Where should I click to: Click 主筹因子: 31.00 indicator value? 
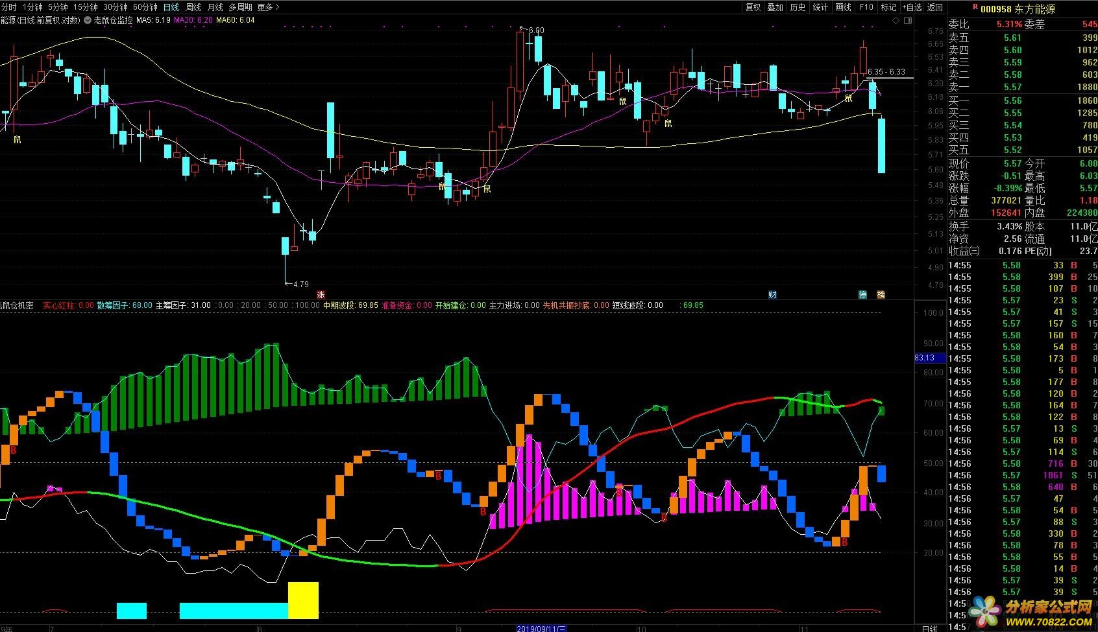(183, 305)
